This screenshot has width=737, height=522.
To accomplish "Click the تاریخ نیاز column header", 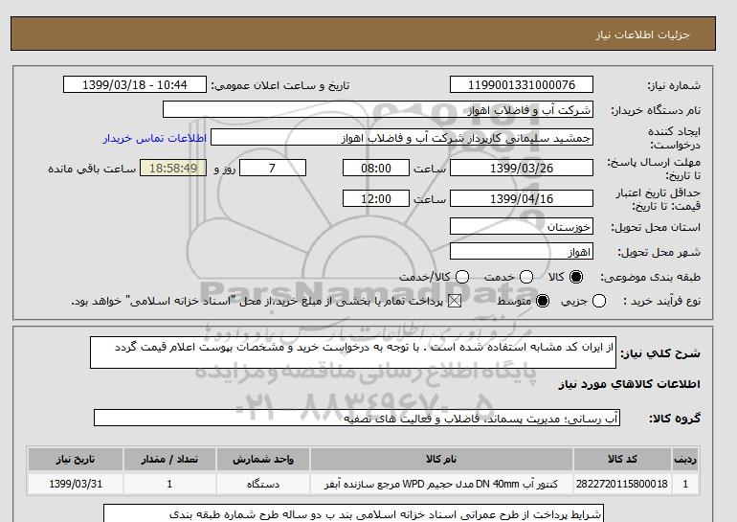I will pyautogui.click(x=76, y=459).
